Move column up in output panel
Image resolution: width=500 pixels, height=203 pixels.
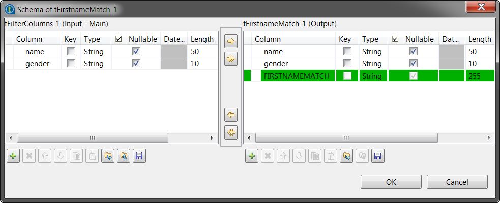click(283, 156)
